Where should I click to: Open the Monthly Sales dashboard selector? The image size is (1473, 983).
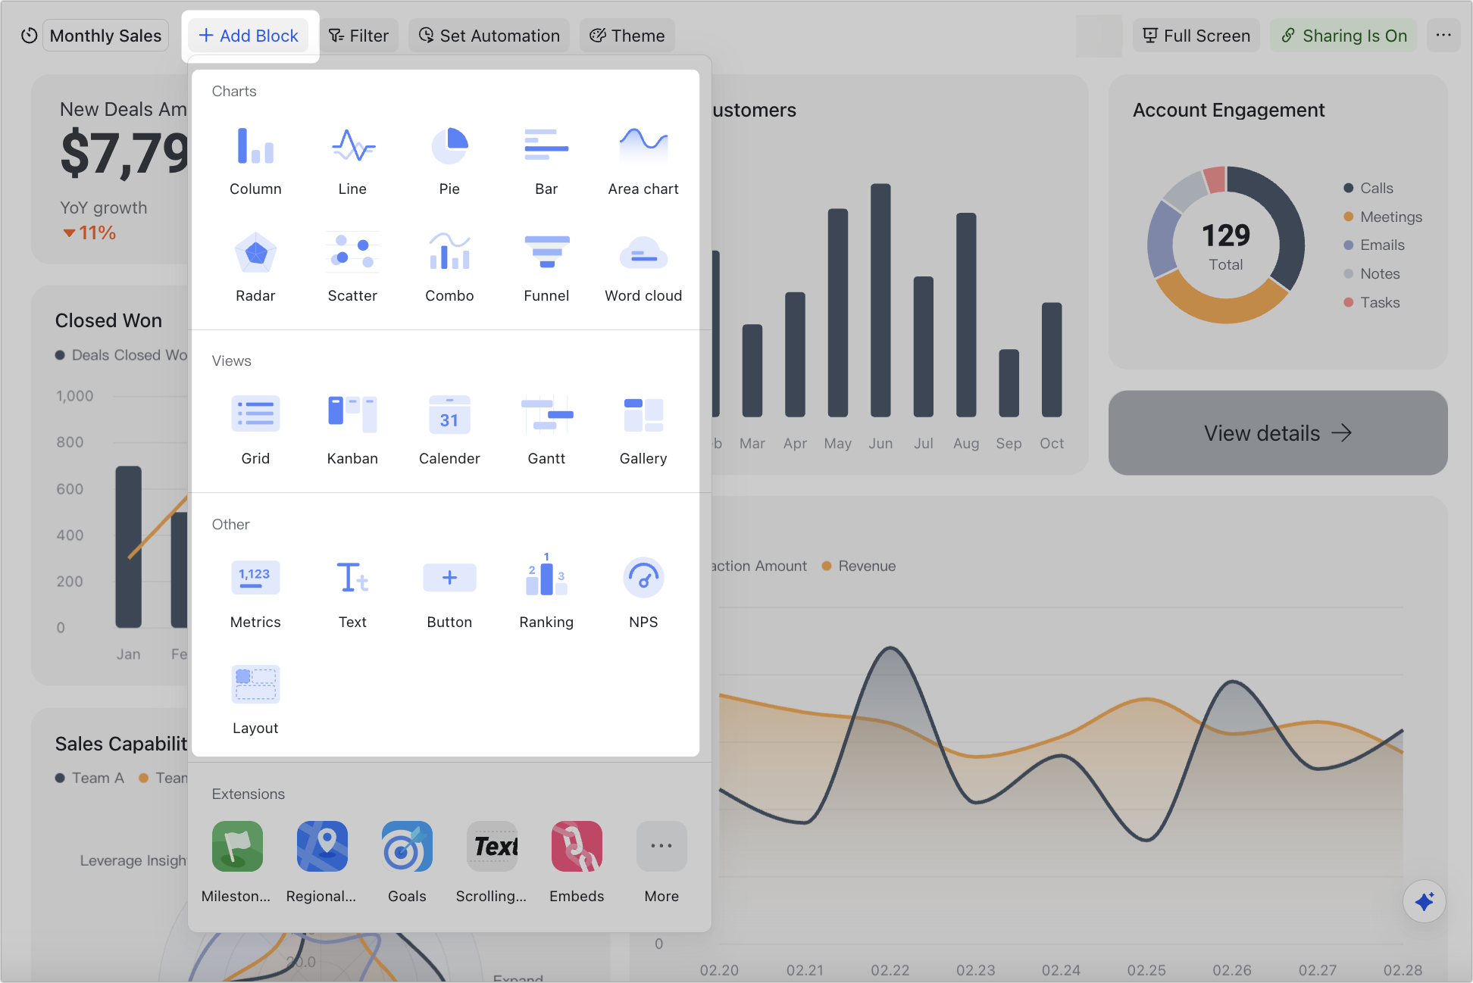click(105, 36)
